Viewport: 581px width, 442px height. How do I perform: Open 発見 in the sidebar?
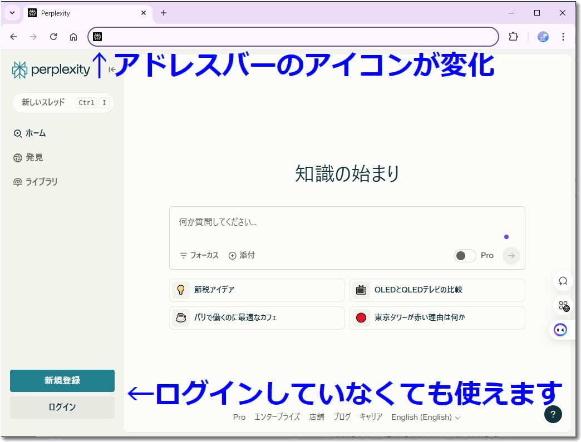coord(28,158)
